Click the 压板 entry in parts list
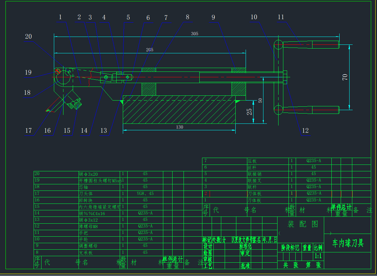Screen dimensions: 377x276 click(252, 161)
